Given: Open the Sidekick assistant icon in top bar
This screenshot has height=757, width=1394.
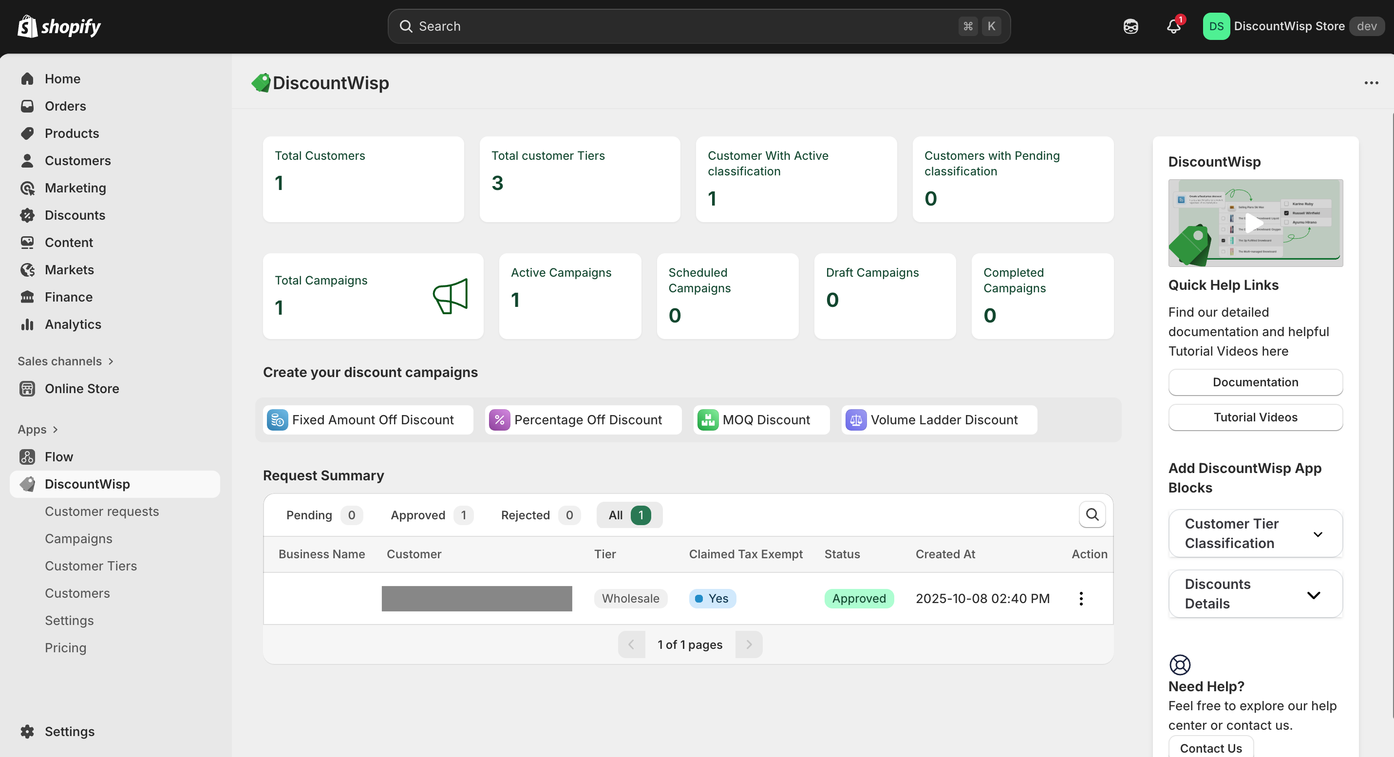Looking at the screenshot, I should pos(1130,26).
